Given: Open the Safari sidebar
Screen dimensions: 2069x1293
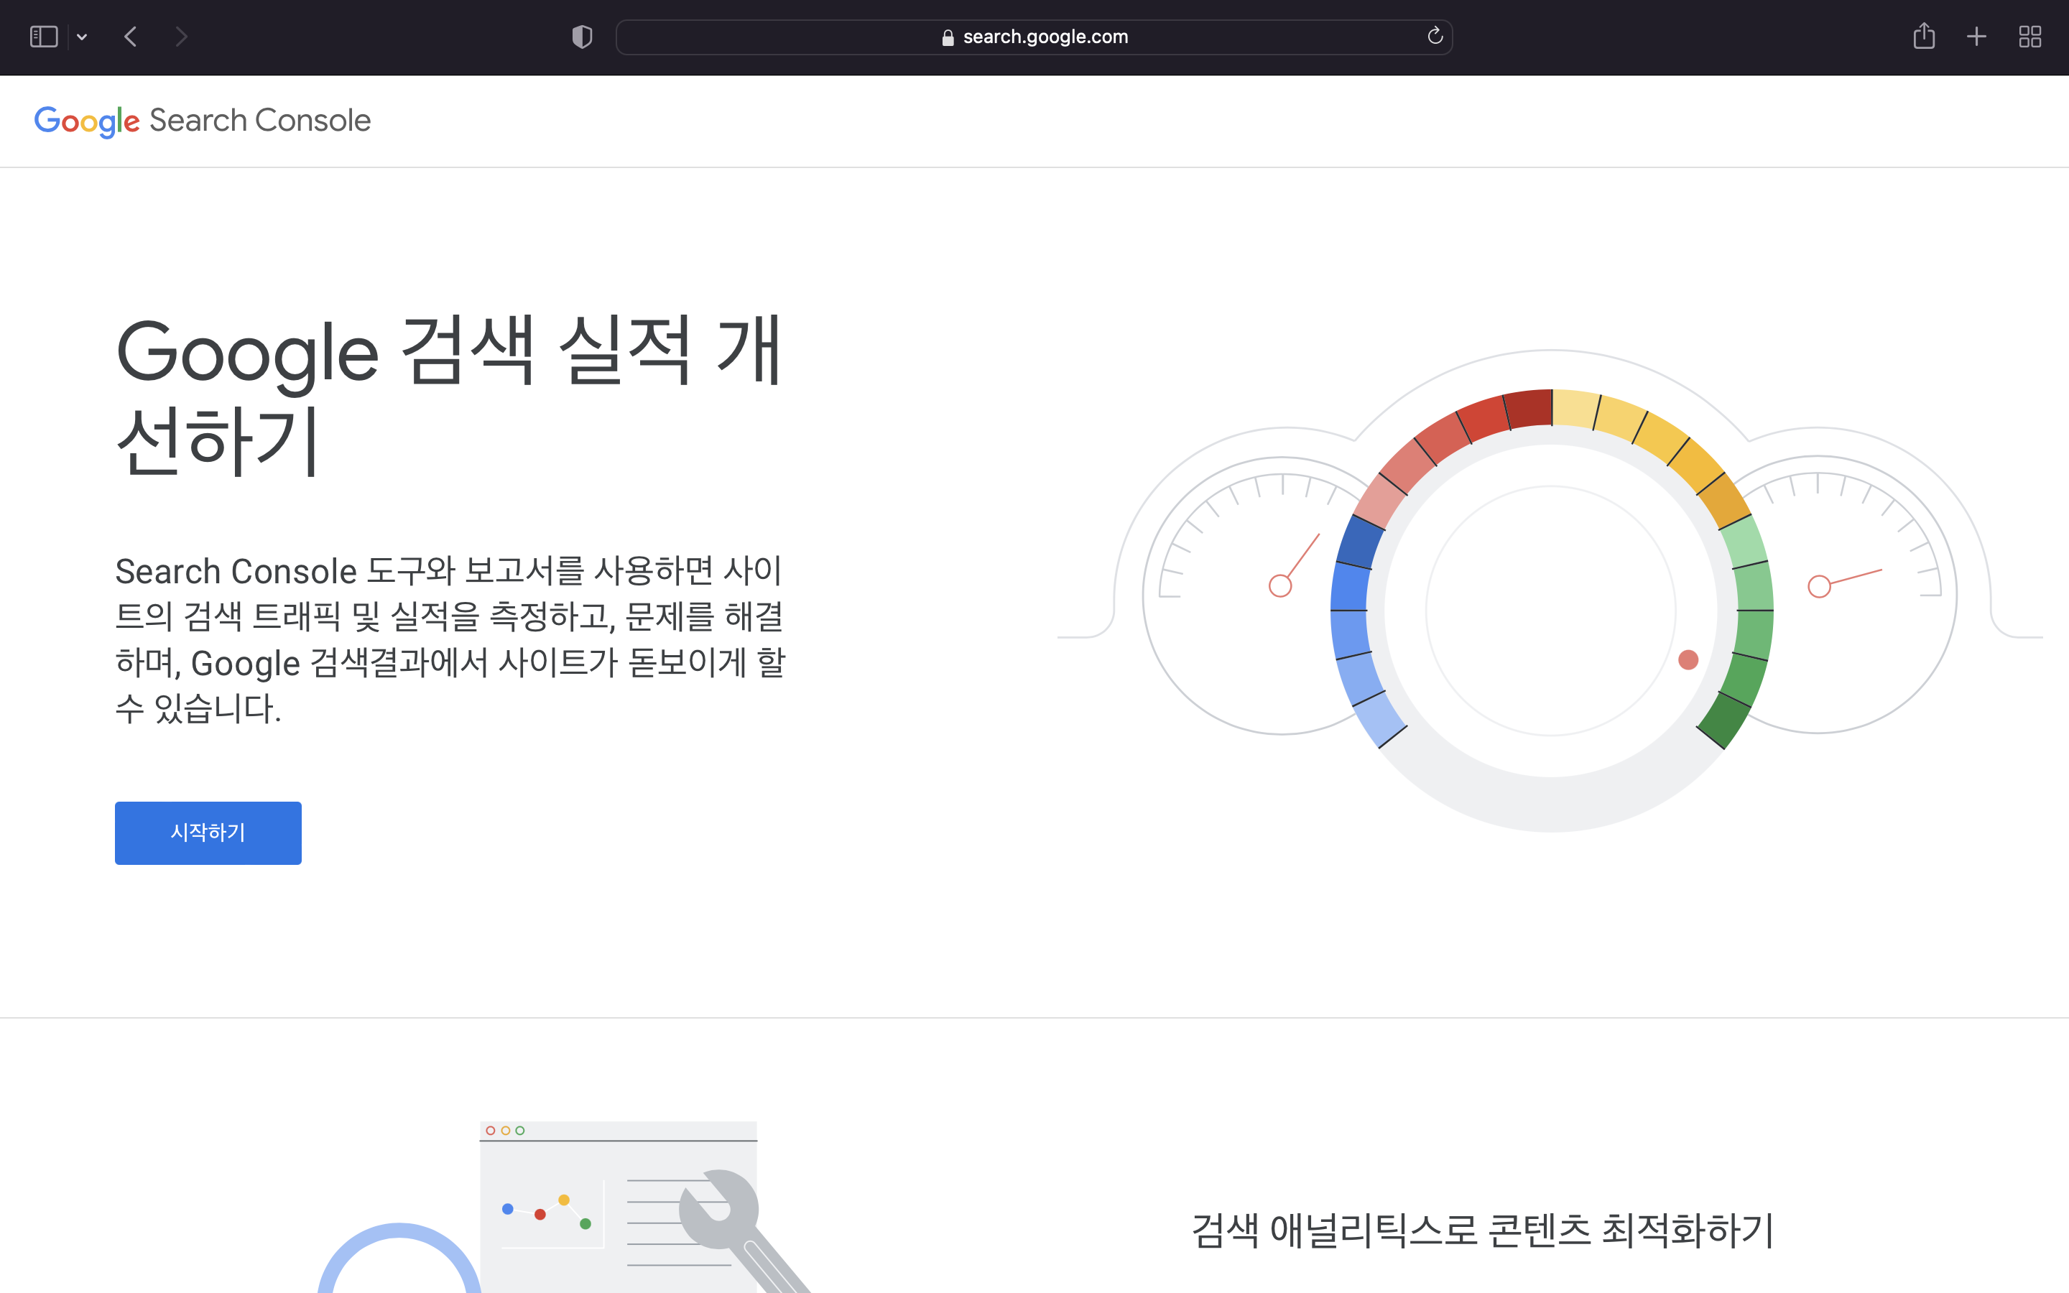Looking at the screenshot, I should [x=43, y=36].
